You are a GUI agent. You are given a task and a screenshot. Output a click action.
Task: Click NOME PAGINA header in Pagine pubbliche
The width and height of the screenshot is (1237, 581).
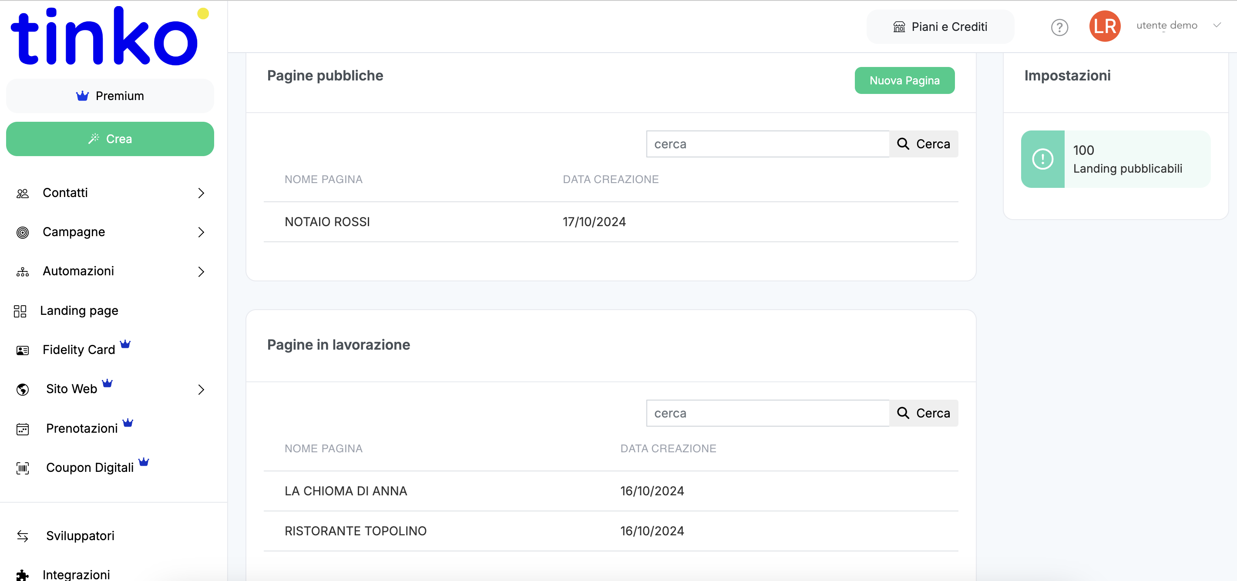(323, 180)
